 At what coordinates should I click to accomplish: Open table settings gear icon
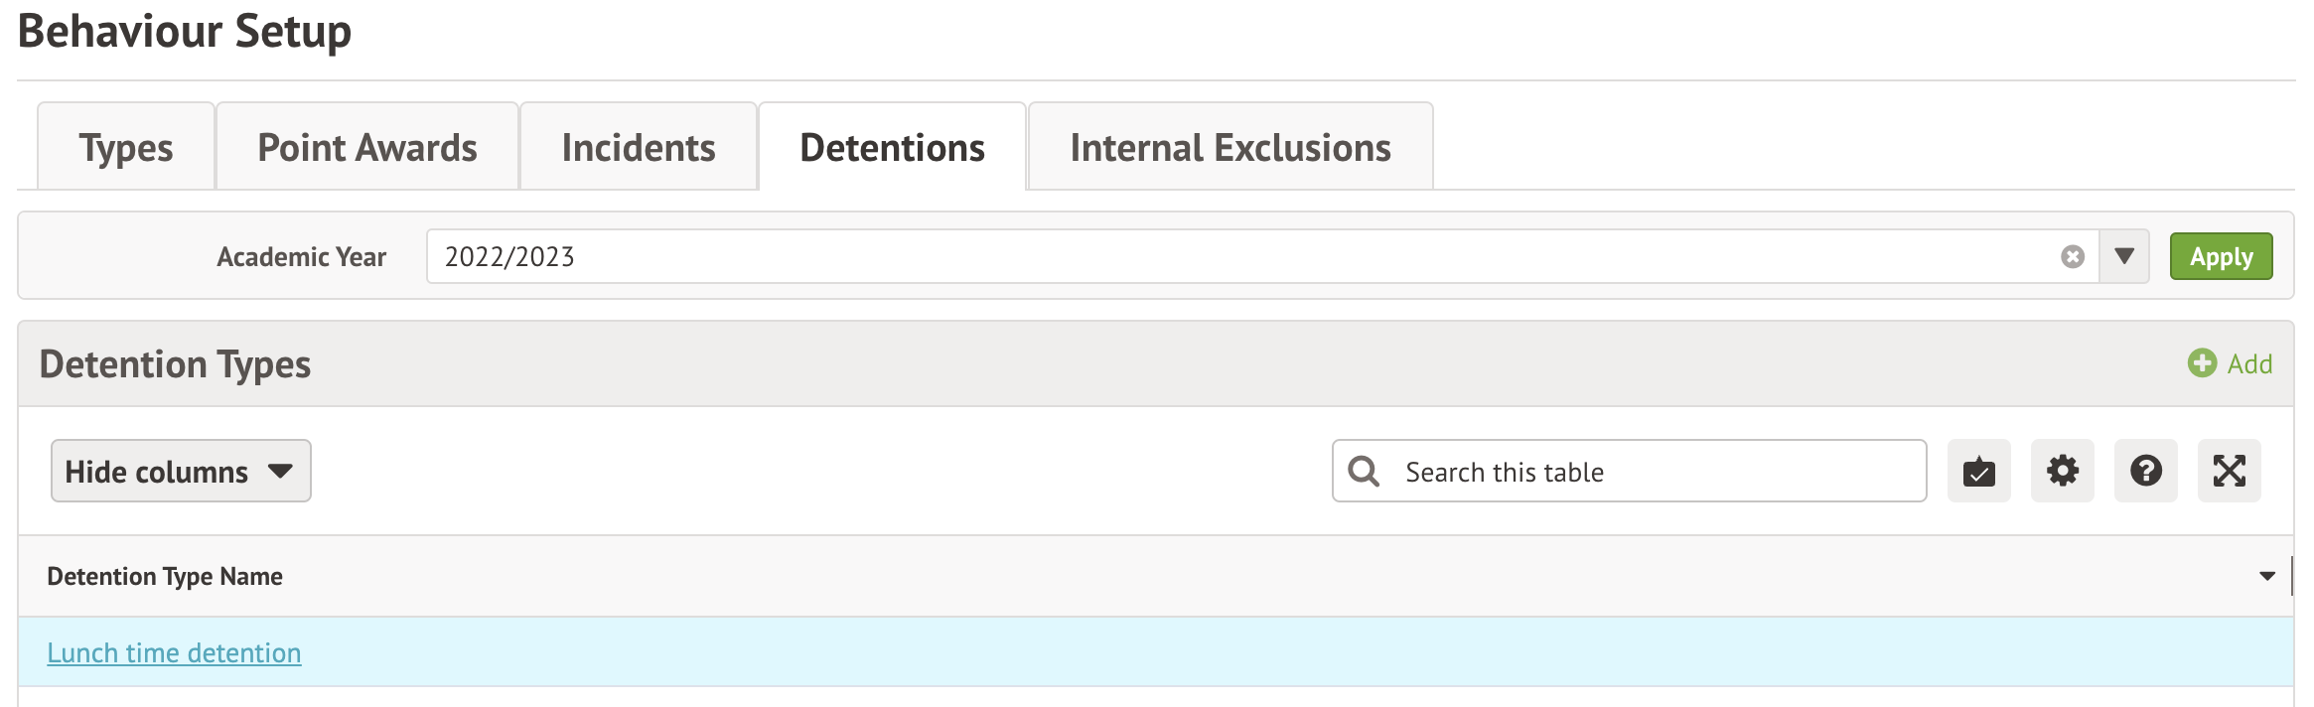(x=2062, y=471)
